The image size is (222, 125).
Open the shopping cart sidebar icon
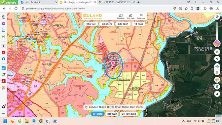coord(4,88)
